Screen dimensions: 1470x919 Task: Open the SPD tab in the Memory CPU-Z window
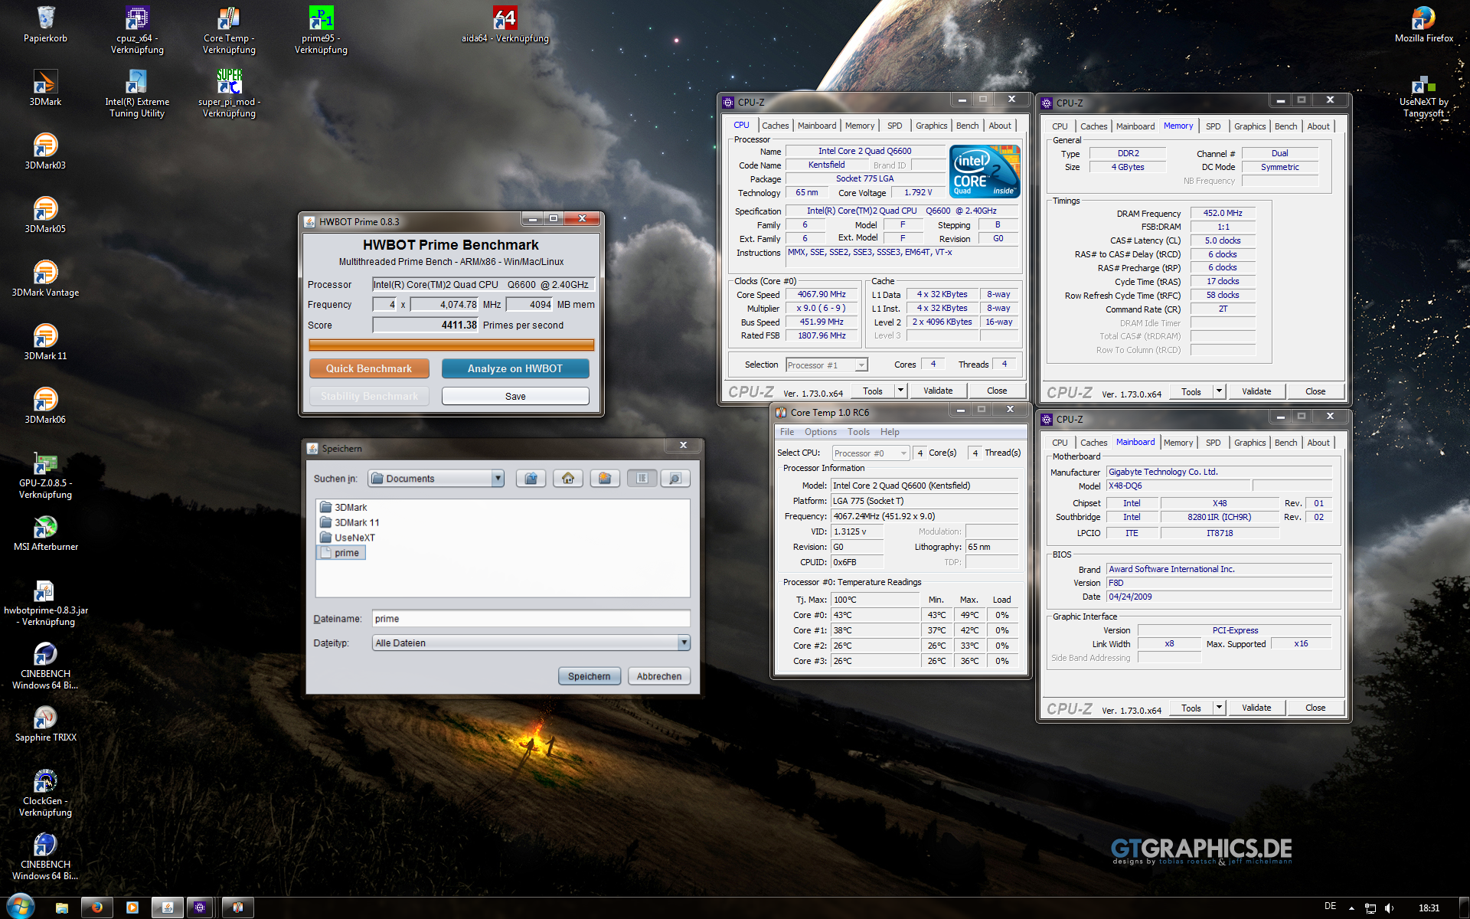(1213, 126)
